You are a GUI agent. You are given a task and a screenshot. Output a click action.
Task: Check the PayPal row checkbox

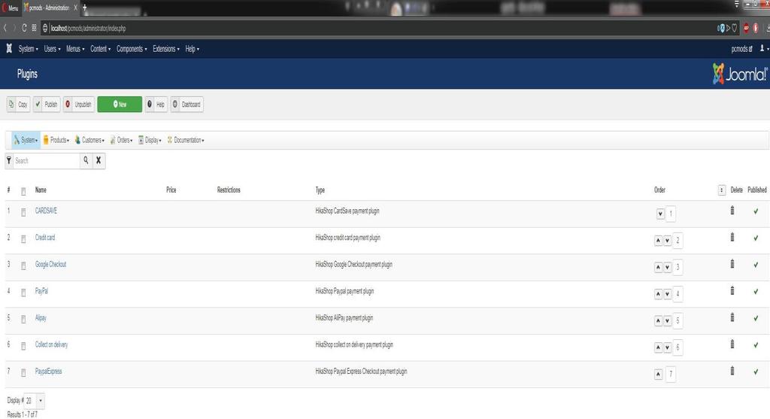[x=23, y=293]
